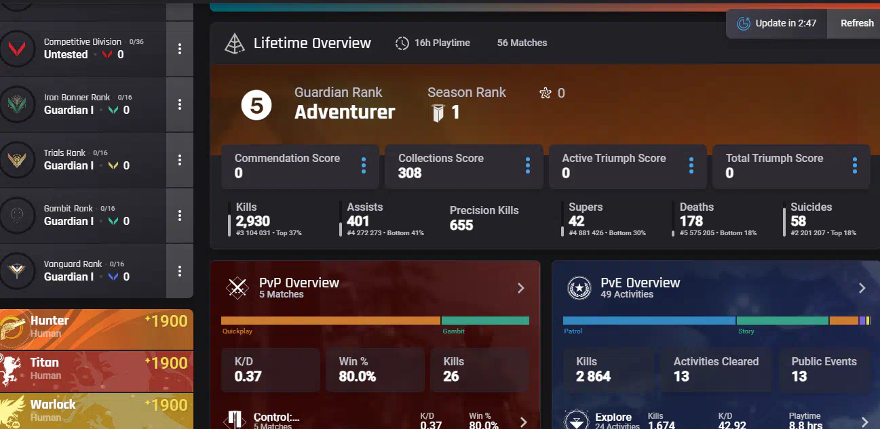This screenshot has height=429, width=880.
Task: Open the Total Triumph Score options menu
Action: coord(855,165)
